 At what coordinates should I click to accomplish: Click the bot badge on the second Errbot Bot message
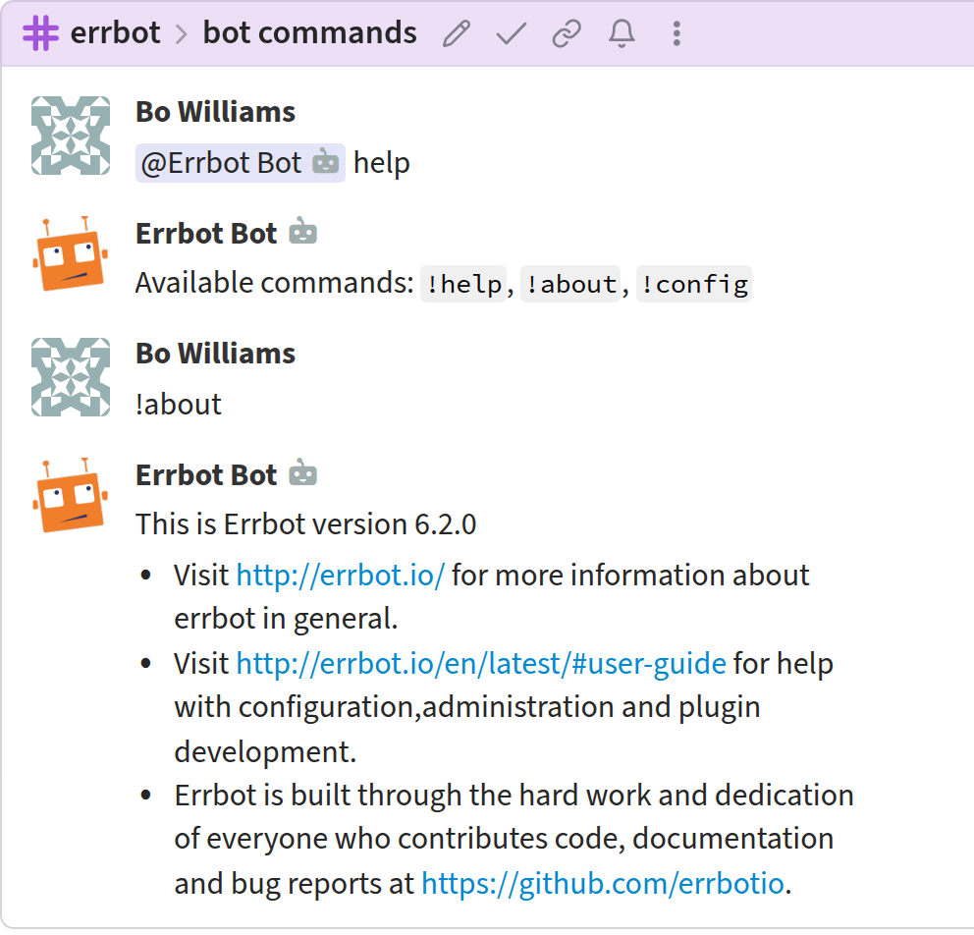pos(301,473)
